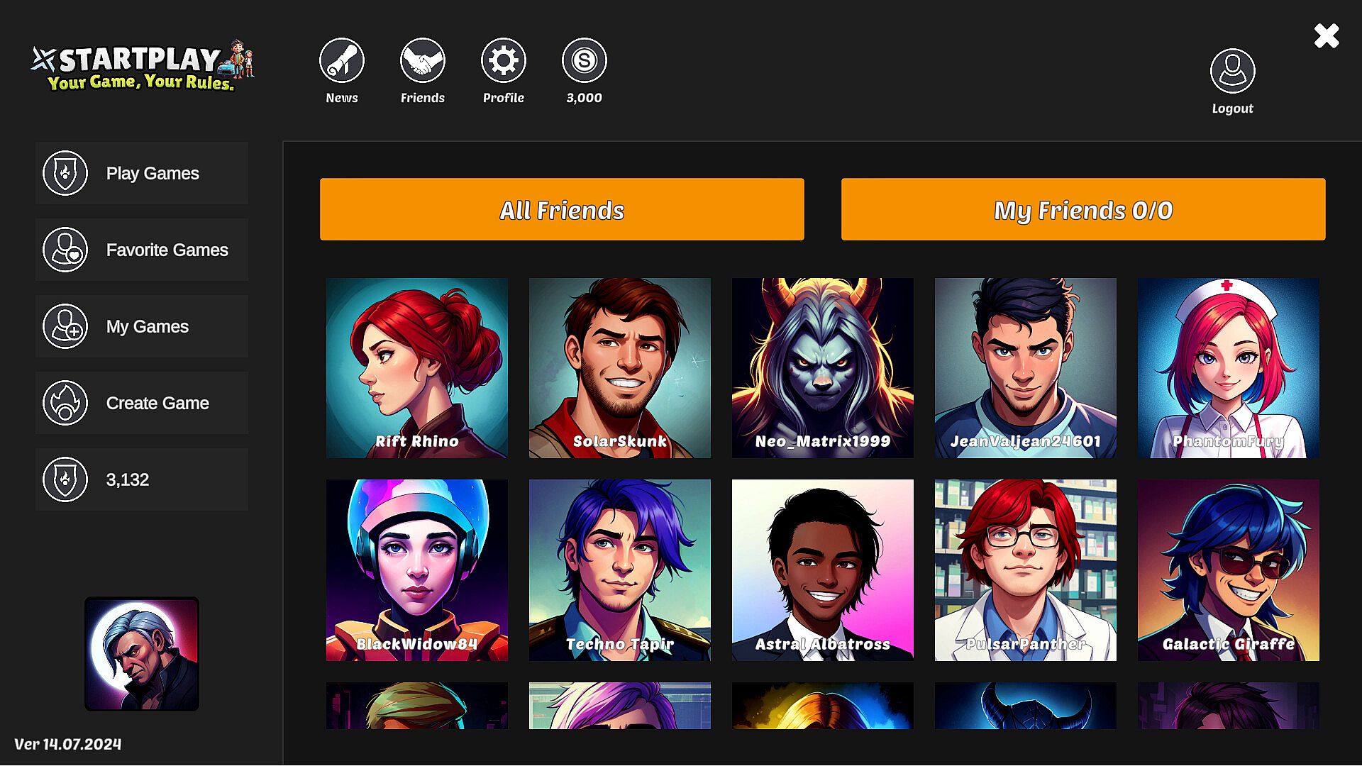The image size is (1362, 766).
Task: Switch to the All Friends tab
Action: click(562, 209)
